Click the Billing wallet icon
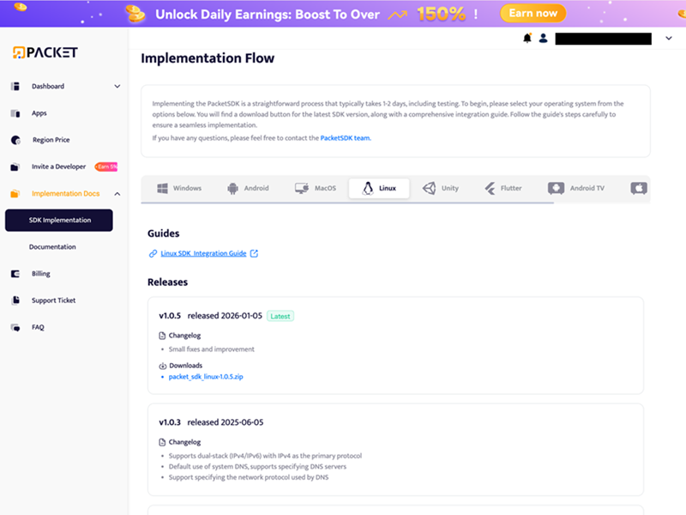The height and width of the screenshot is (515, 686). (15, 274)
